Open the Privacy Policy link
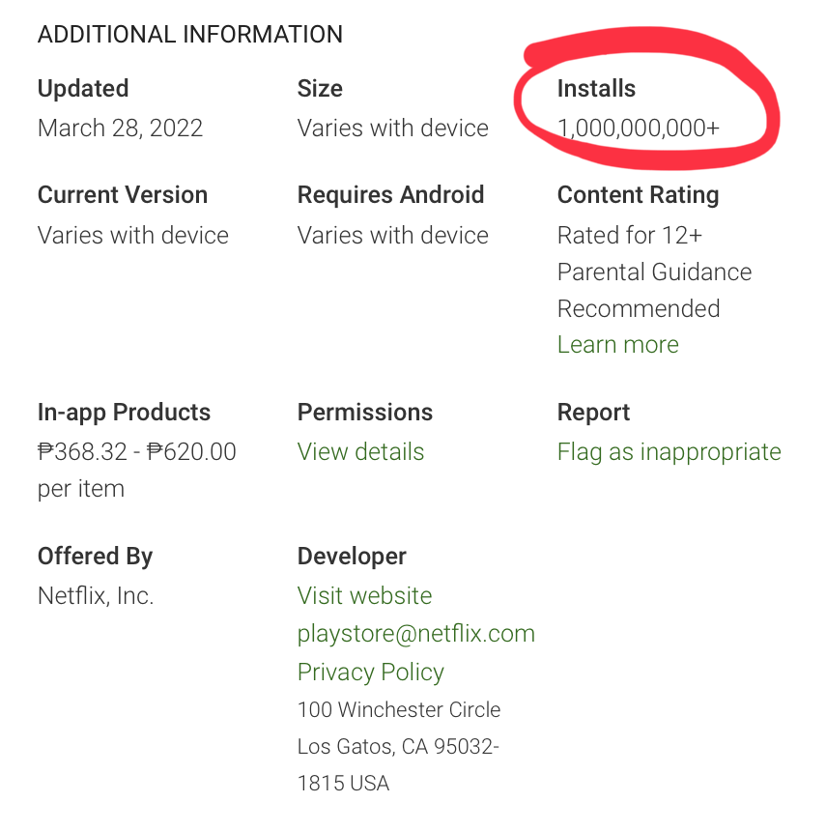The image size is (826, 831). click(x=370, y=673)
